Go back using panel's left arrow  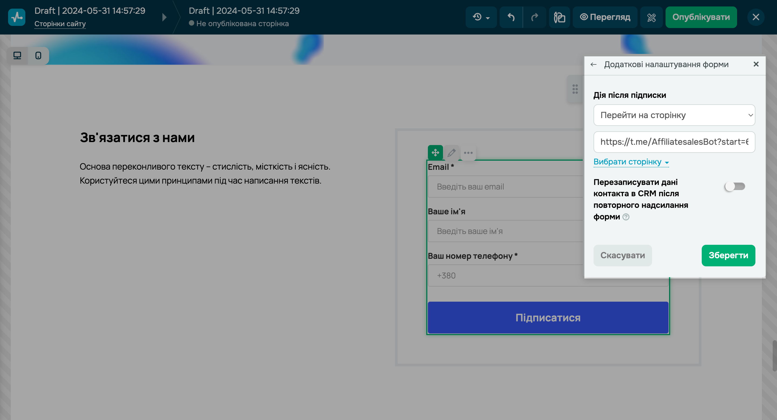coord(593,64)
